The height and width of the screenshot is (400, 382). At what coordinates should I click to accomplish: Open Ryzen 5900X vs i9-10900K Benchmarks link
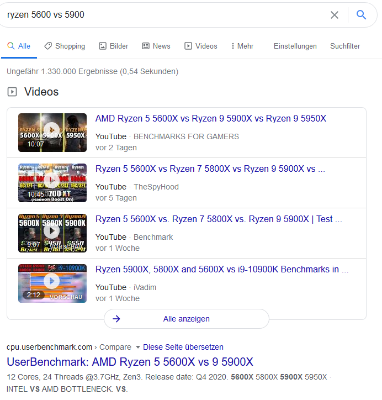point(222,270)
